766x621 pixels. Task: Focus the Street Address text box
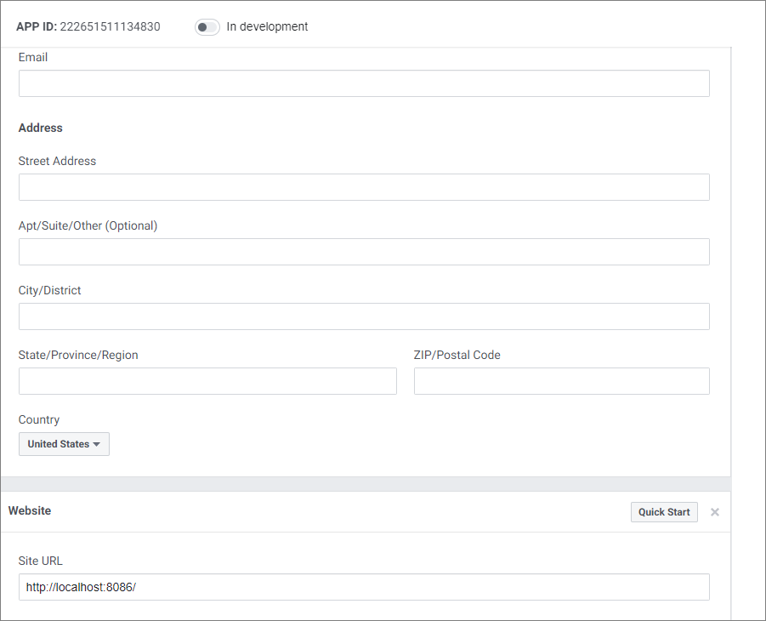pyautogui.click(x=364, y=187)
